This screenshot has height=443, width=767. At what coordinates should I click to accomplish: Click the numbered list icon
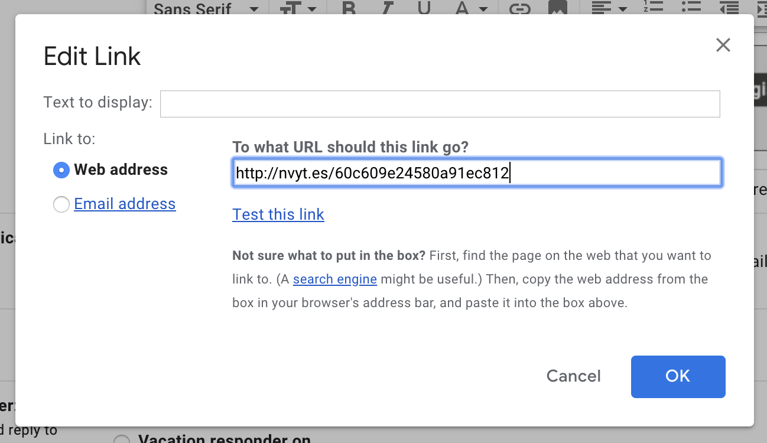click(654, 7)
